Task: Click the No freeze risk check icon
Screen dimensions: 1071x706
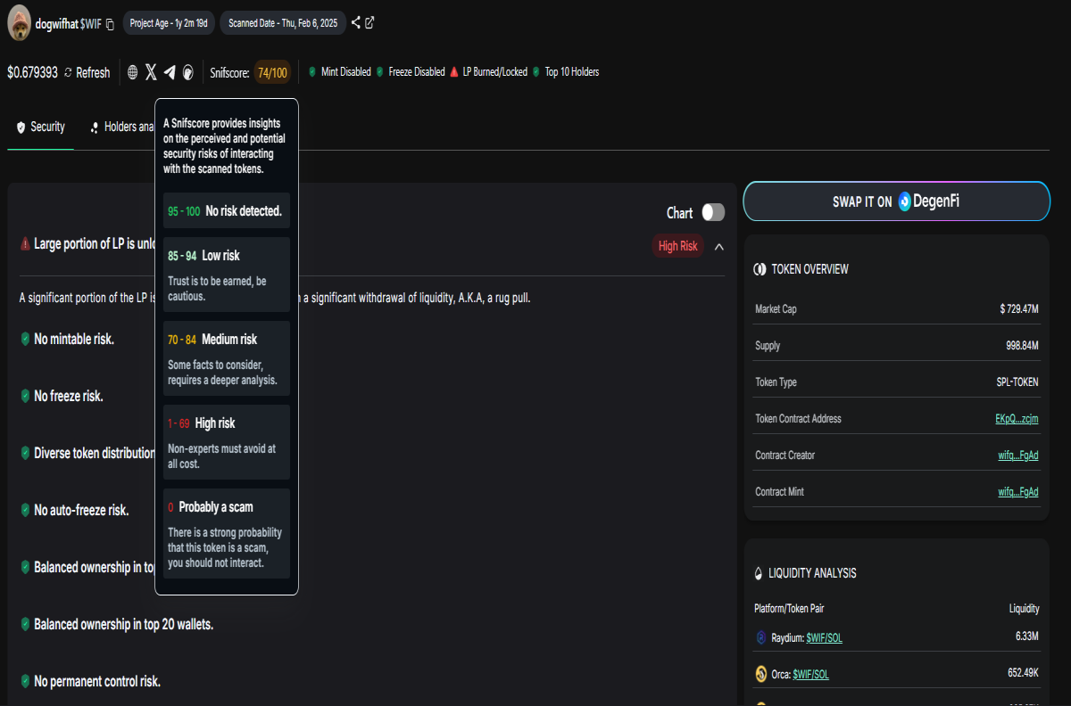Action: (x=25, y=396)
